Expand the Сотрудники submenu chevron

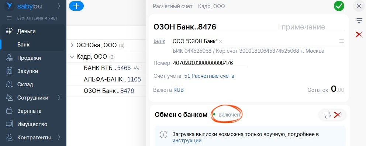[x=59, y=97]
